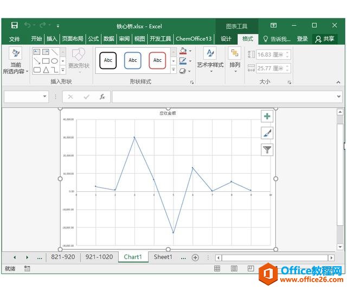Open Customize Quick Access Toolbar dropdown
The image size is (347, 289).
coord(58,26)
